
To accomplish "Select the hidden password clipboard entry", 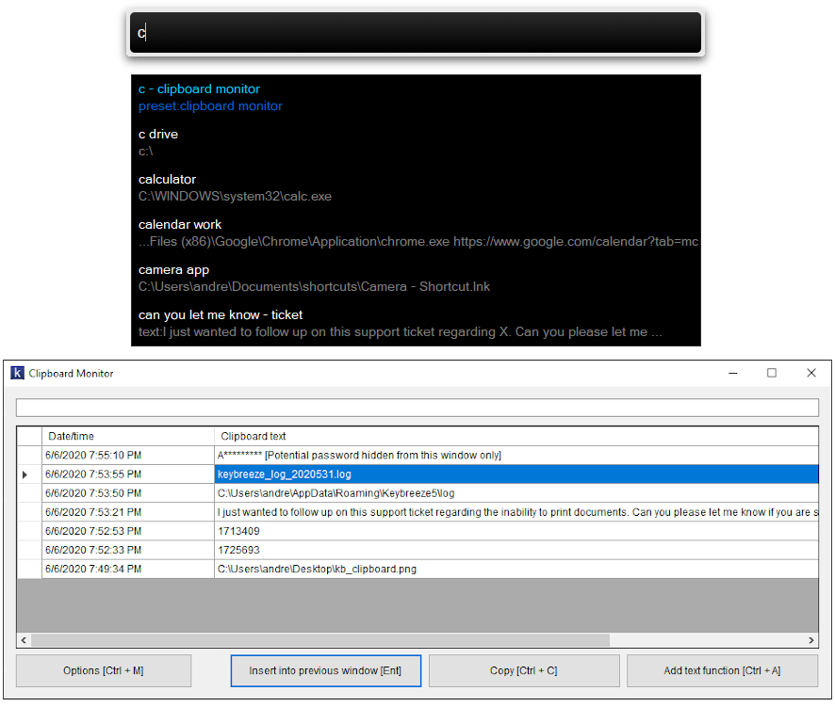I will 516,456.
